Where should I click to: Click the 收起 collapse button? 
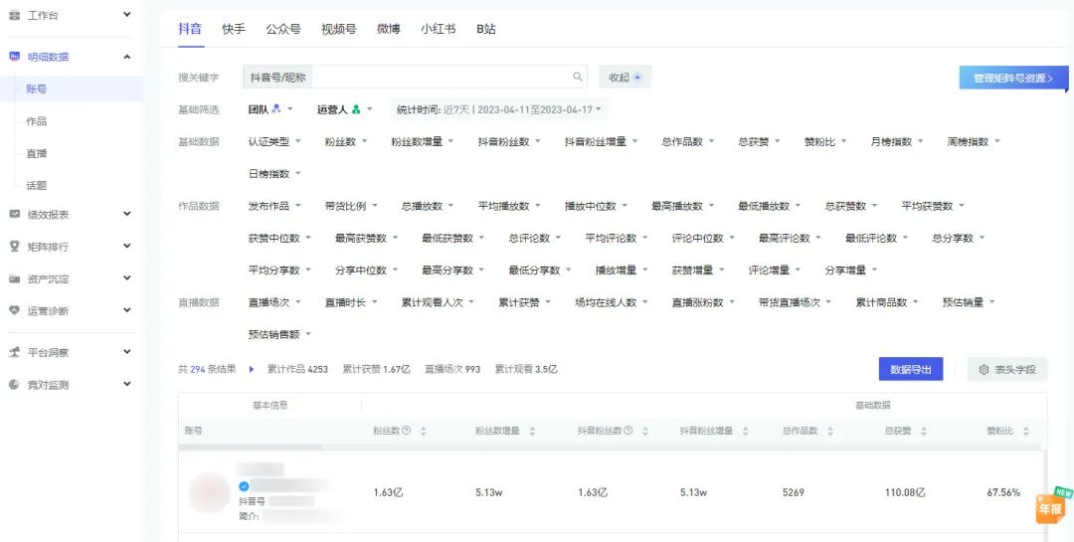pyautogui.click(x=625, y=78)
